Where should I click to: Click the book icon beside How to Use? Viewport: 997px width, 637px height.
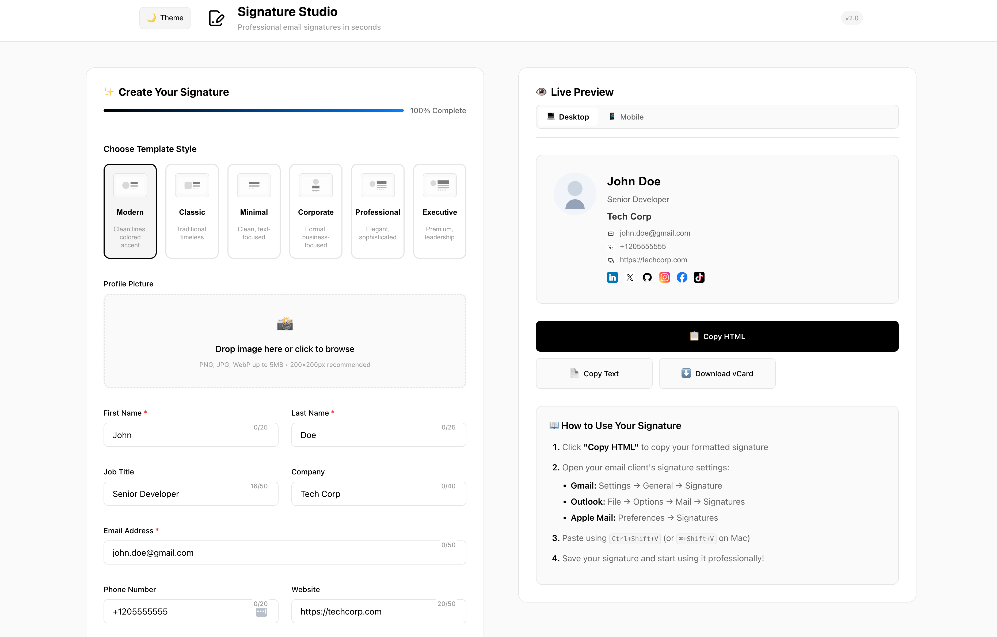[x=554, y=425]
